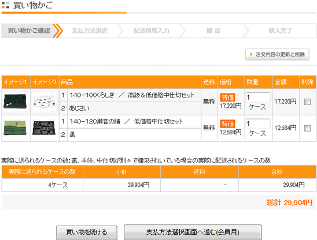Click quantity field for the 瀬音の膳 item
Image resolution: width=317 pixels, height=240 pixels.
(x=258, y=123)
